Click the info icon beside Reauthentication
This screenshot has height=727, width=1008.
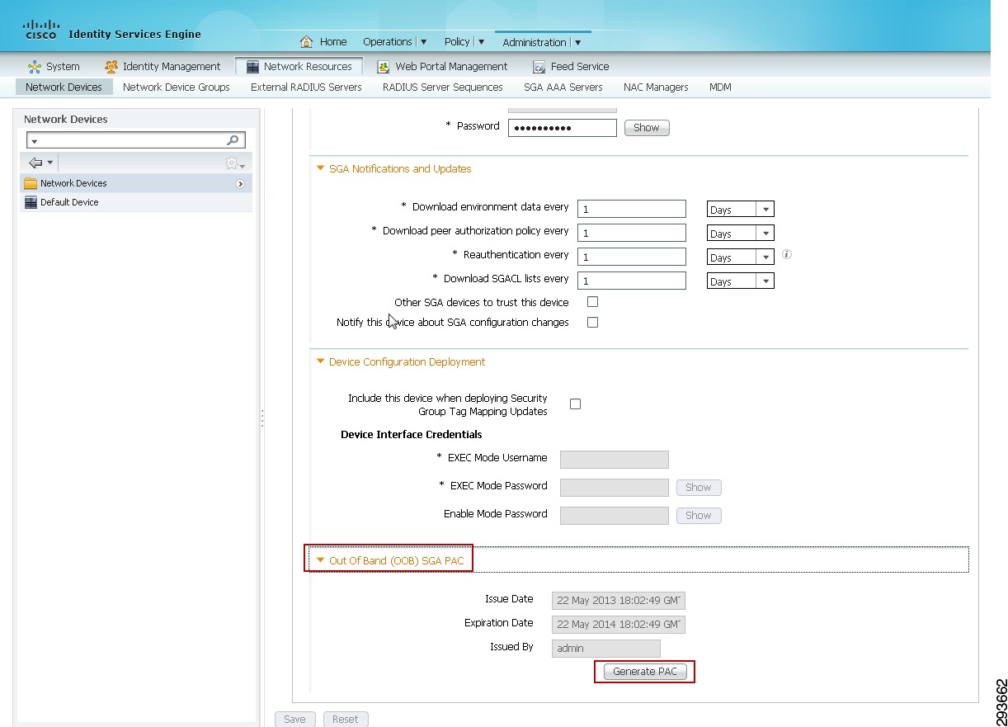(786, 254)
